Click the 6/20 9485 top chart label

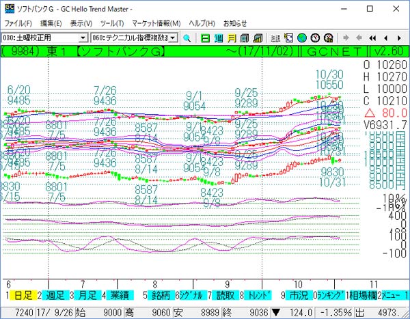point(19,95)
